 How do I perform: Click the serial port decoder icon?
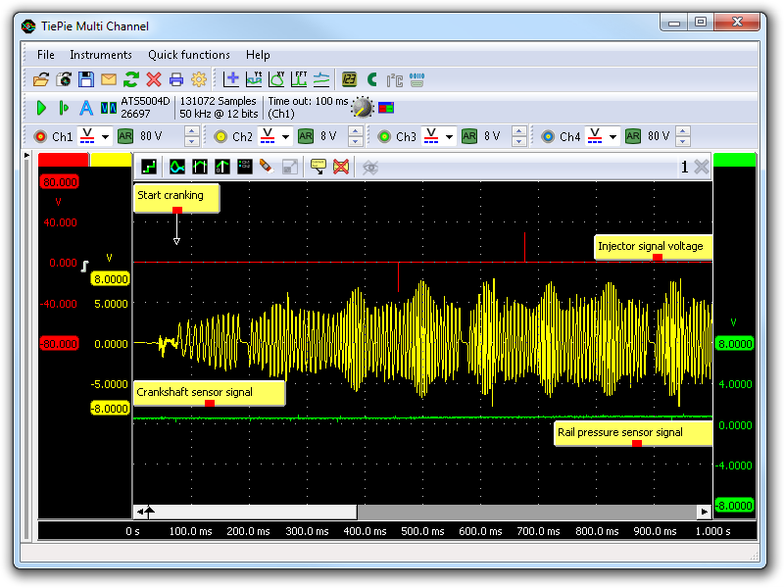coord(417,79)
